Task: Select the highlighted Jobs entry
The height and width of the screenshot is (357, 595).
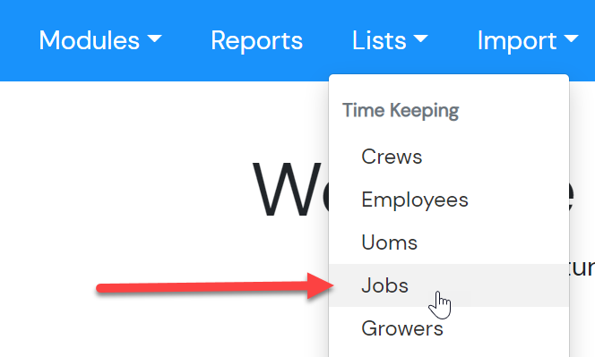Action: [449, 285]
